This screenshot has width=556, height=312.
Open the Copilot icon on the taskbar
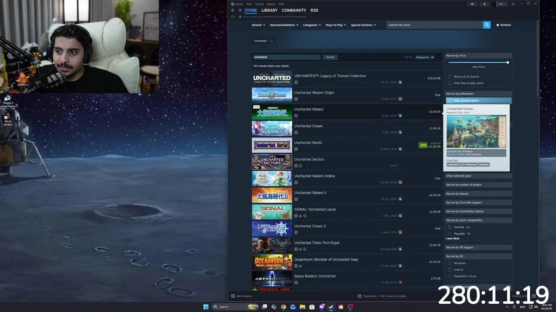pos(274,307)
